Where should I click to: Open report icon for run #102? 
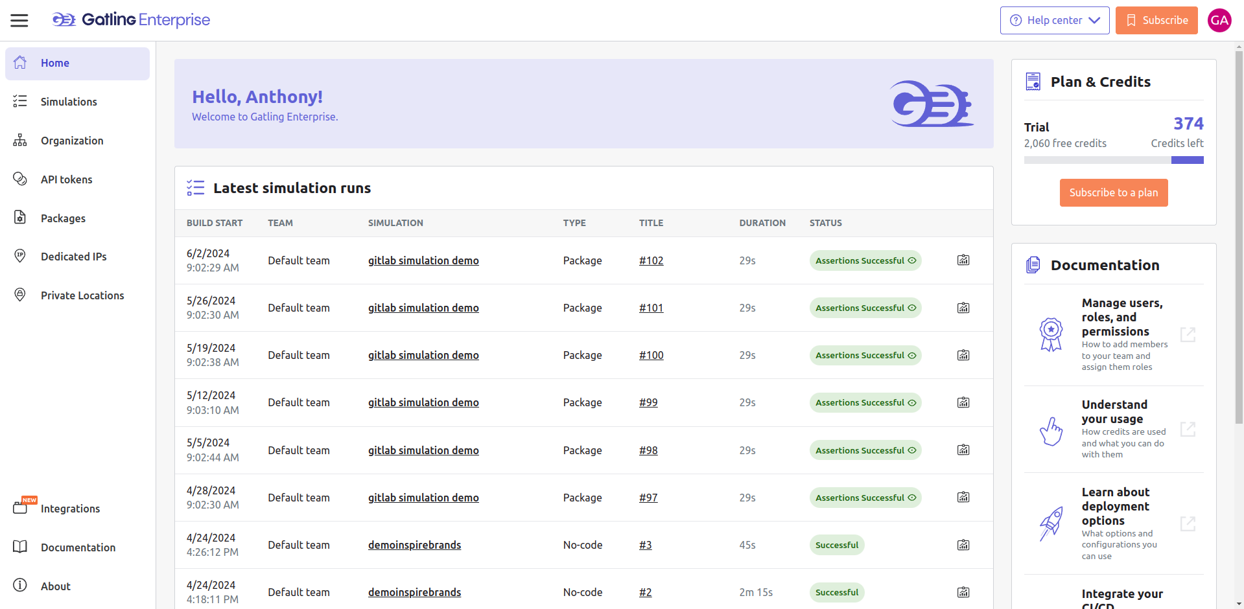963,260
